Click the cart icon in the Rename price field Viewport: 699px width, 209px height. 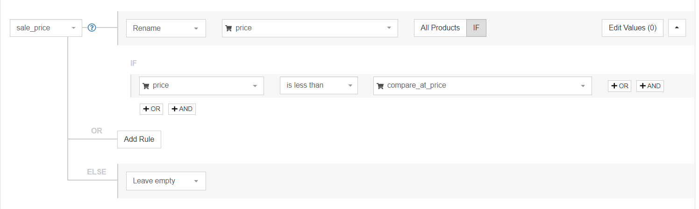[x=228, y=28]
